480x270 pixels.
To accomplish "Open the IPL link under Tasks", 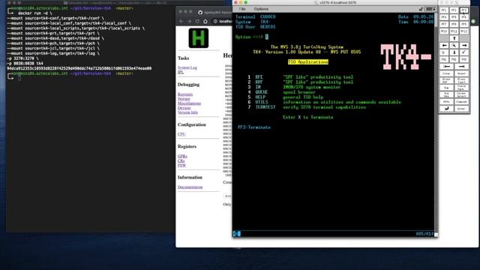I will click(180, 72).
